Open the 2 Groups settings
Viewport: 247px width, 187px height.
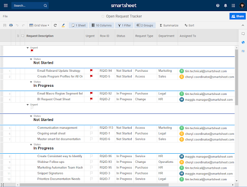point(145,26)
